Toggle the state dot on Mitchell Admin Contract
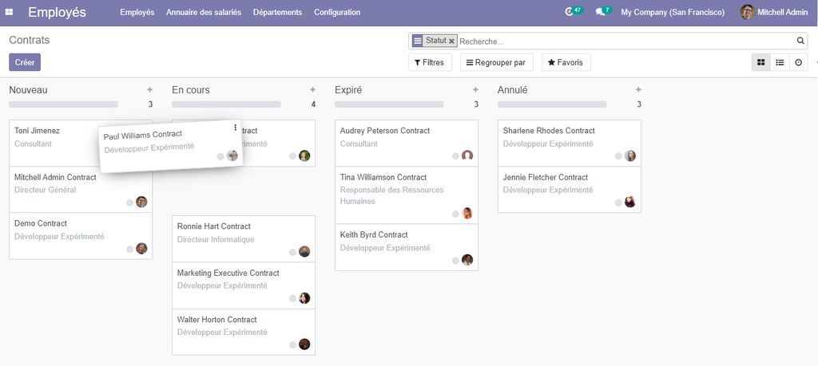 tap(129, 203)
